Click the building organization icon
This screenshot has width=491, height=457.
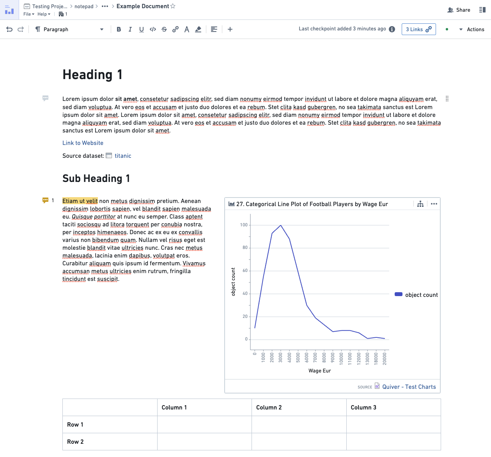(61, 14)
